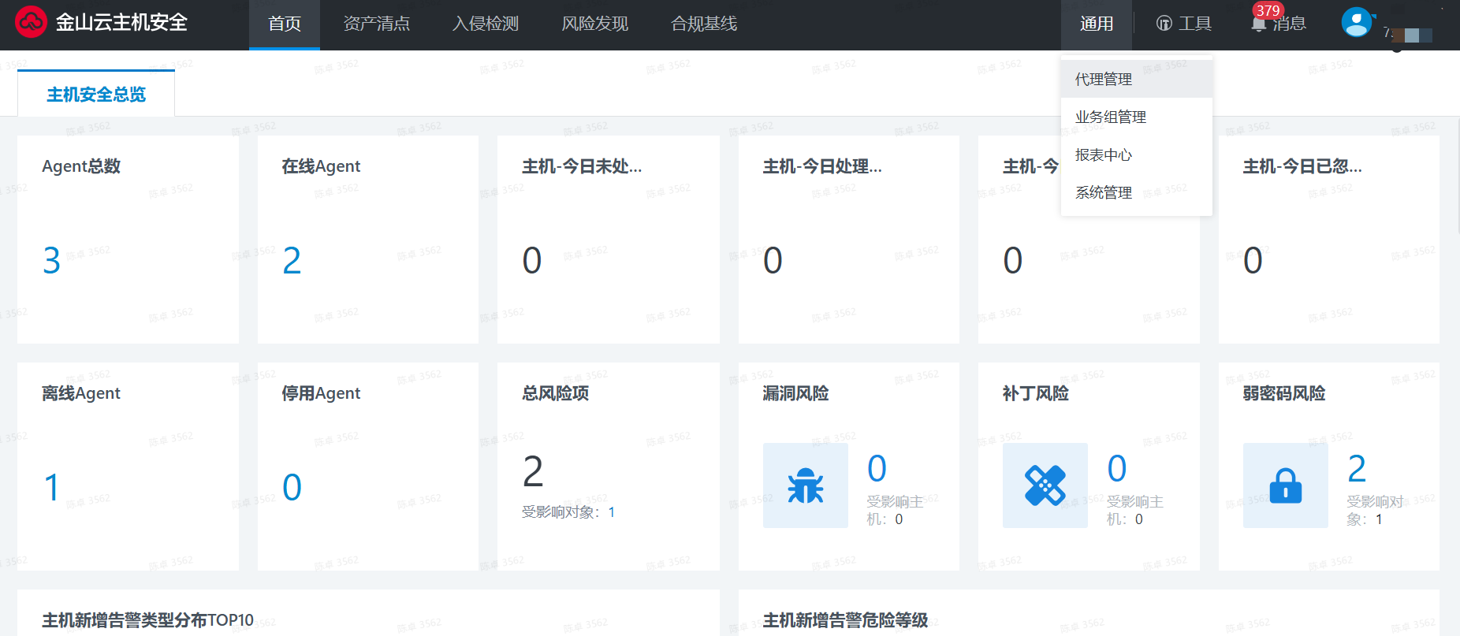Open the 合规基线 navigation tab
The width and height of the screenshot is (1460, 636).
(x=704, y=24)
